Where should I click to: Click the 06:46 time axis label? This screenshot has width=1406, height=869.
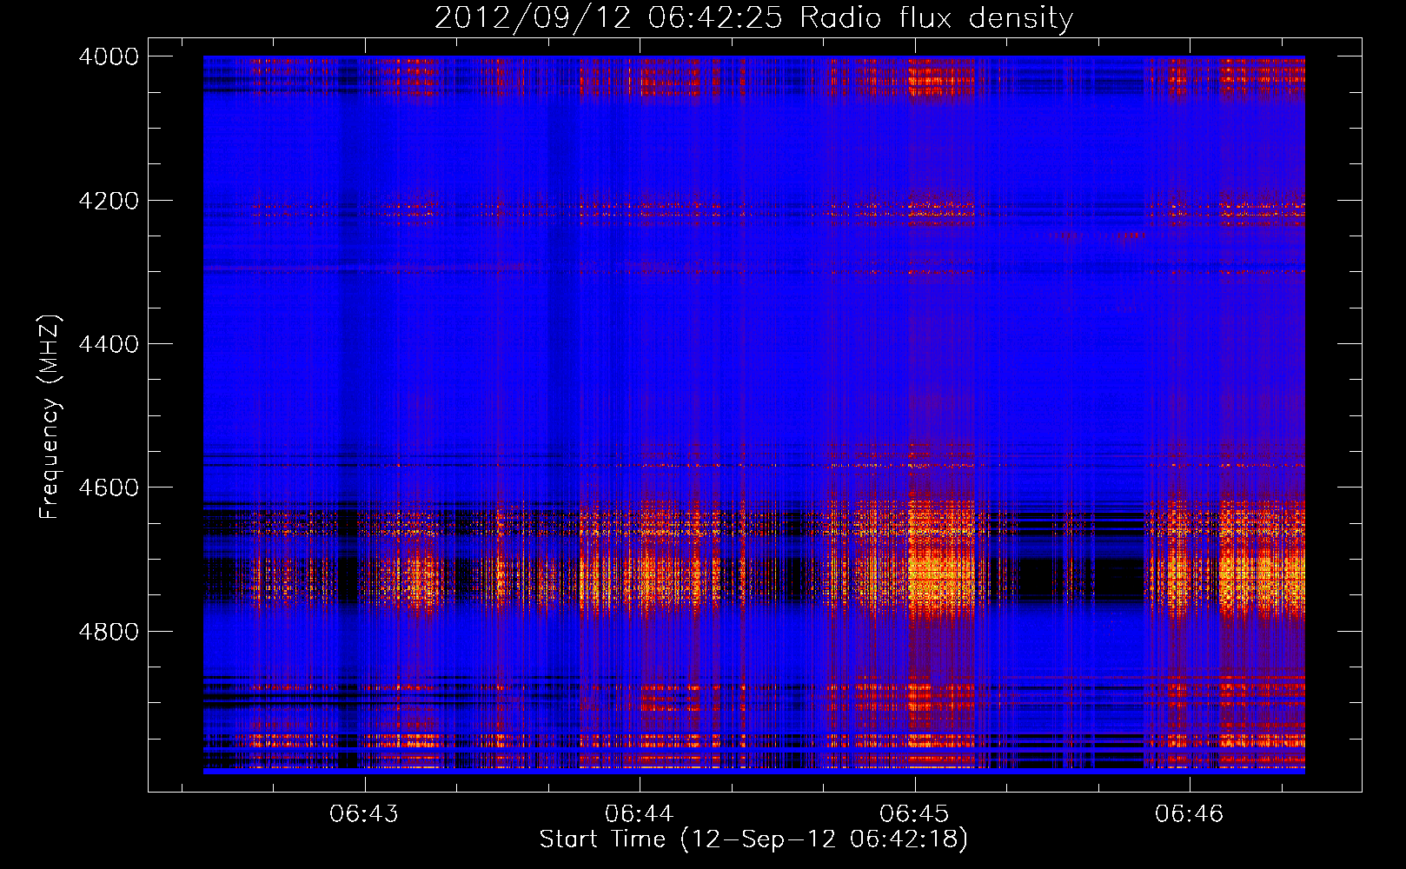pos(1189,813)
